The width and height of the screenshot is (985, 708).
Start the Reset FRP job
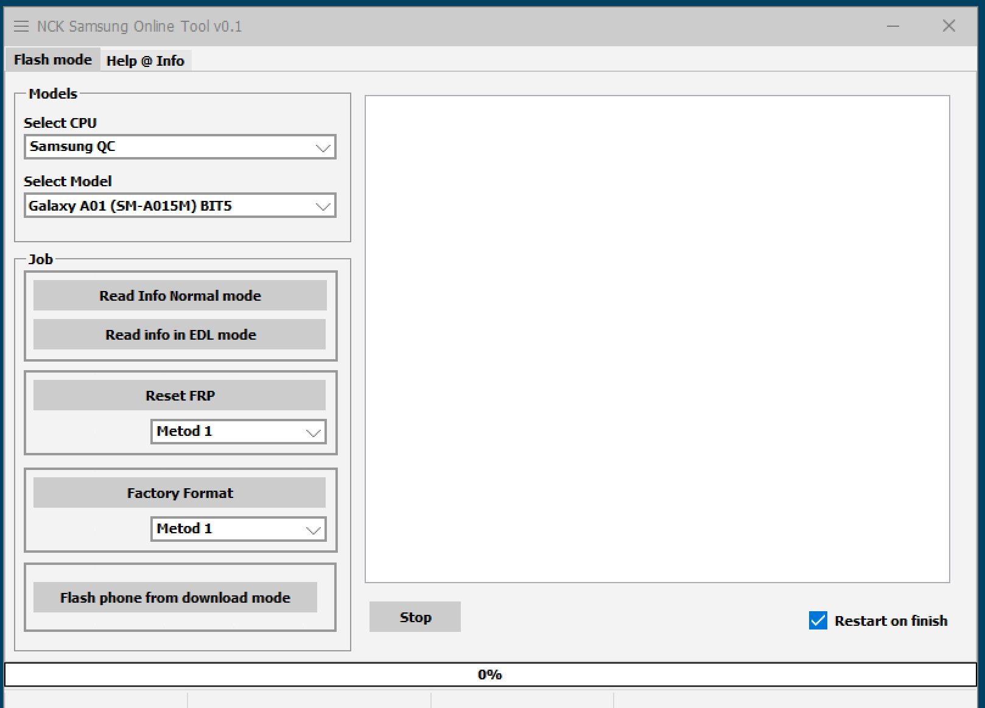180,396
